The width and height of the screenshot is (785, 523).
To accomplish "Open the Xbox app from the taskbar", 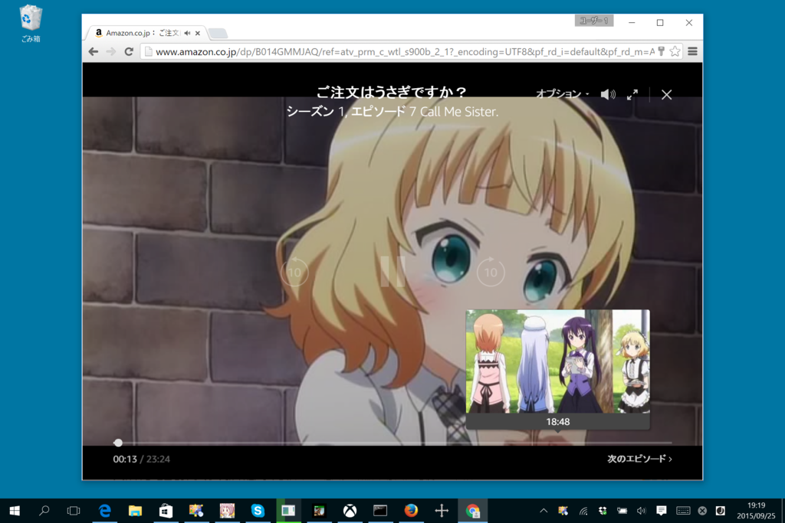I will 350,511.
